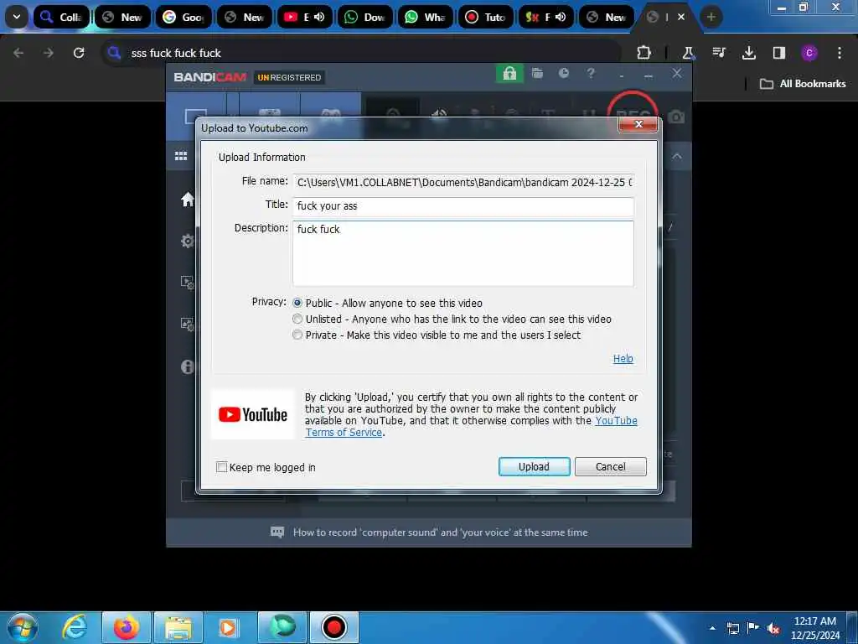This screenshot has width=858, height=644.
Task: Open Bandicam from the taskbar
Action: tap(333, 627)
